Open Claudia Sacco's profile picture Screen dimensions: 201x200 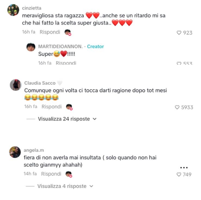[16, 85]
